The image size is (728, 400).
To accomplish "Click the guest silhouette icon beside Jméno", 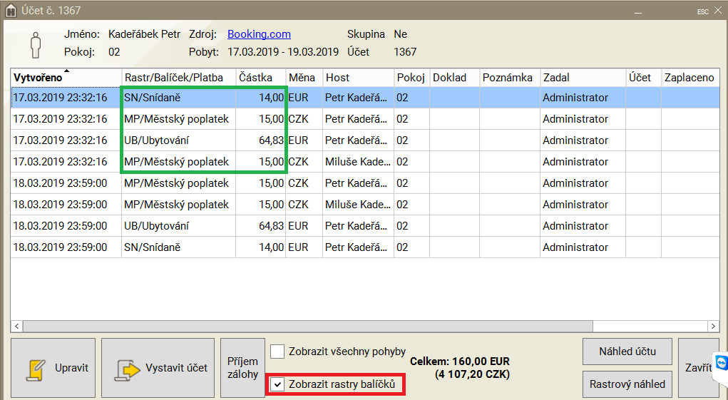I will (x=36, y=43).
